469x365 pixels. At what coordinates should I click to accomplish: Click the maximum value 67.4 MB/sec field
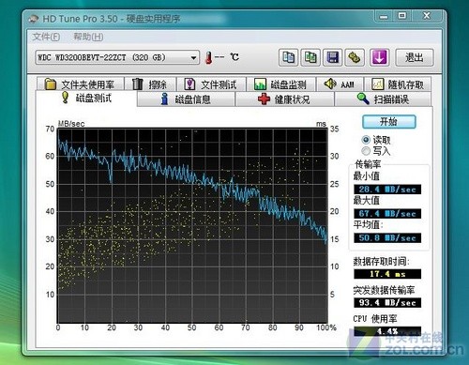(387, 214)
